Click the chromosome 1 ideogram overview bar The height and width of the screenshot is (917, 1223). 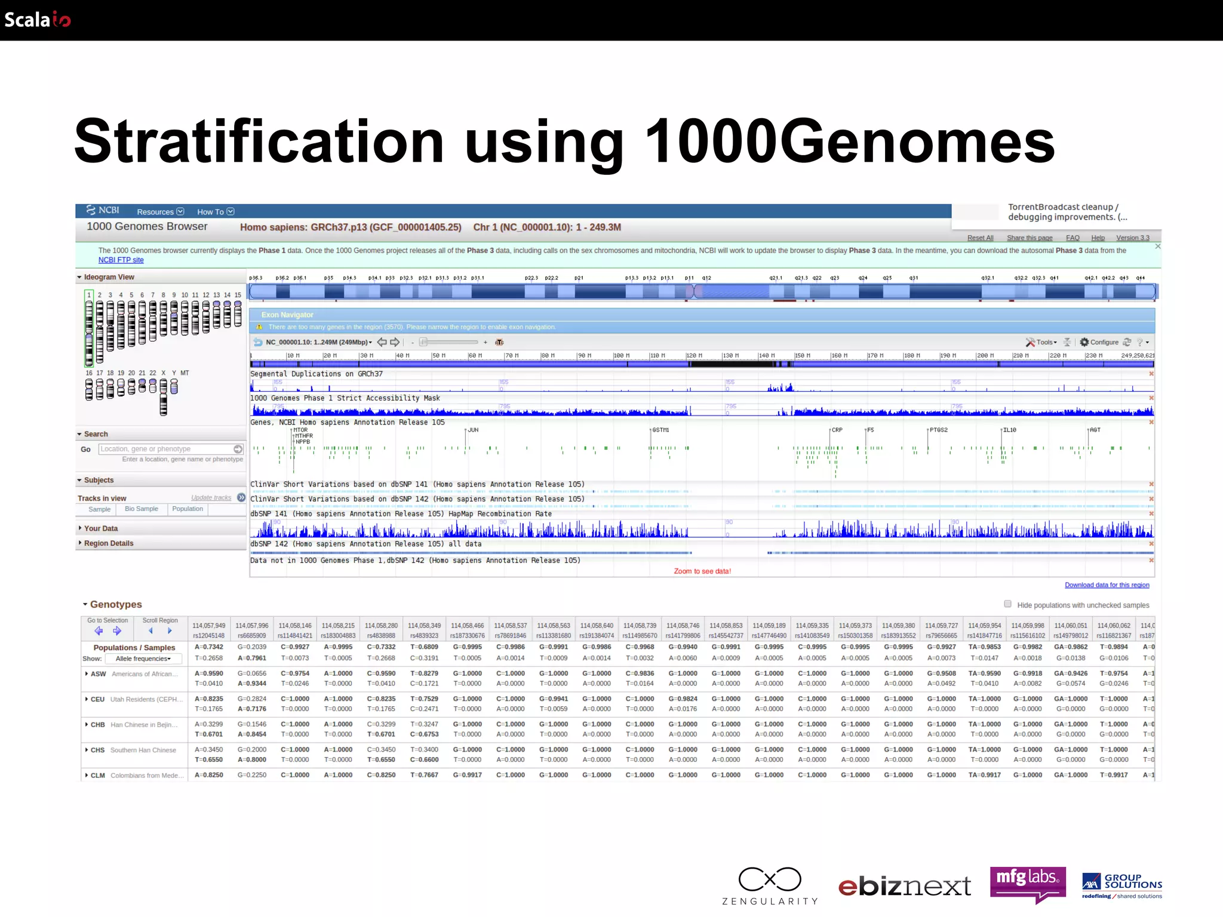(x=703, y=291)
